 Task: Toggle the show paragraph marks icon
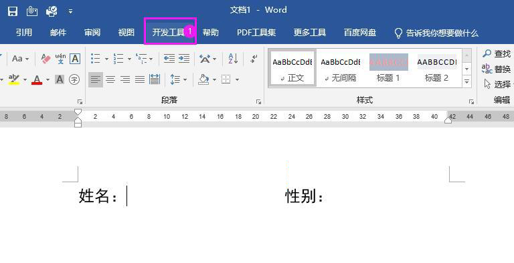pos(254,59)
